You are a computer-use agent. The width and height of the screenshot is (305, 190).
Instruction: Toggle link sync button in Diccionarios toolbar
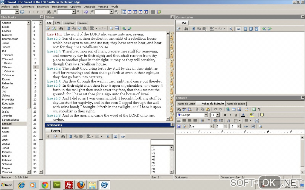pyautogui.click(x=123, y=137)
